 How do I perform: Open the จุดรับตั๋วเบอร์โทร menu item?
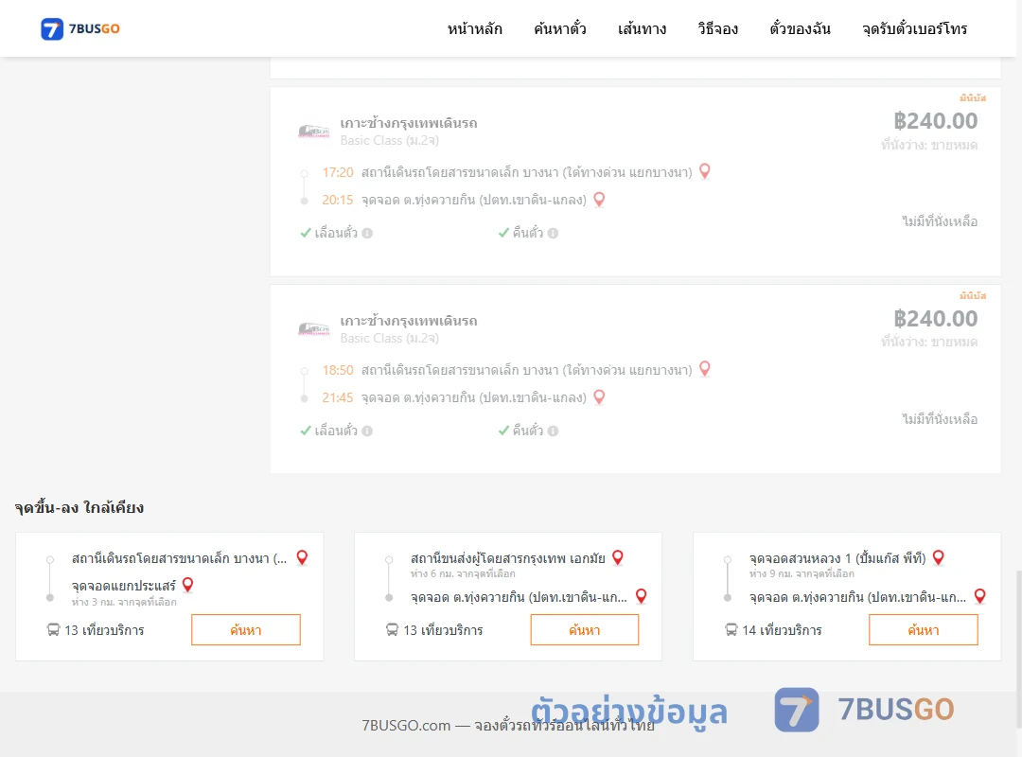pyautogui.click(x=914, y=28)
